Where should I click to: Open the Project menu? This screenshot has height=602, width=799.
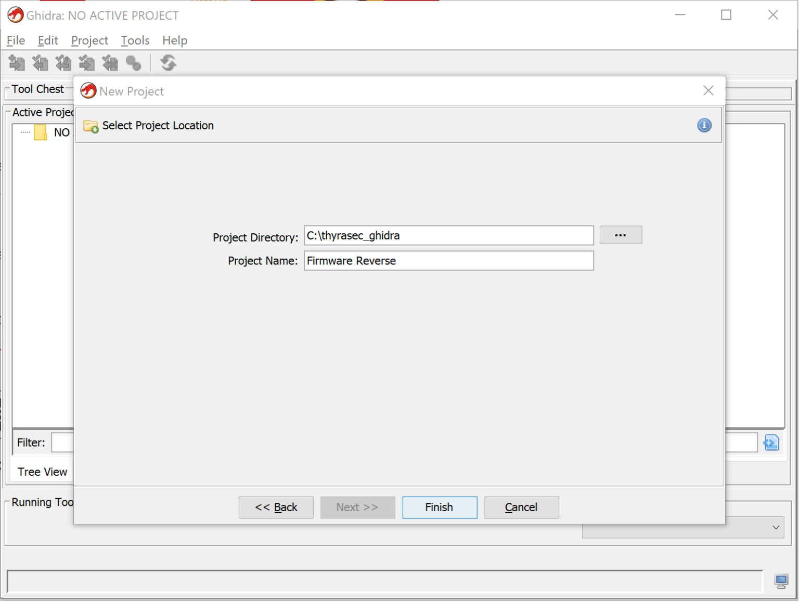89,40
